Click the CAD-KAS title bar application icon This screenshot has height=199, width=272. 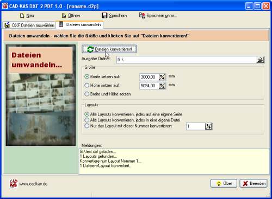(x=5, y=6)
